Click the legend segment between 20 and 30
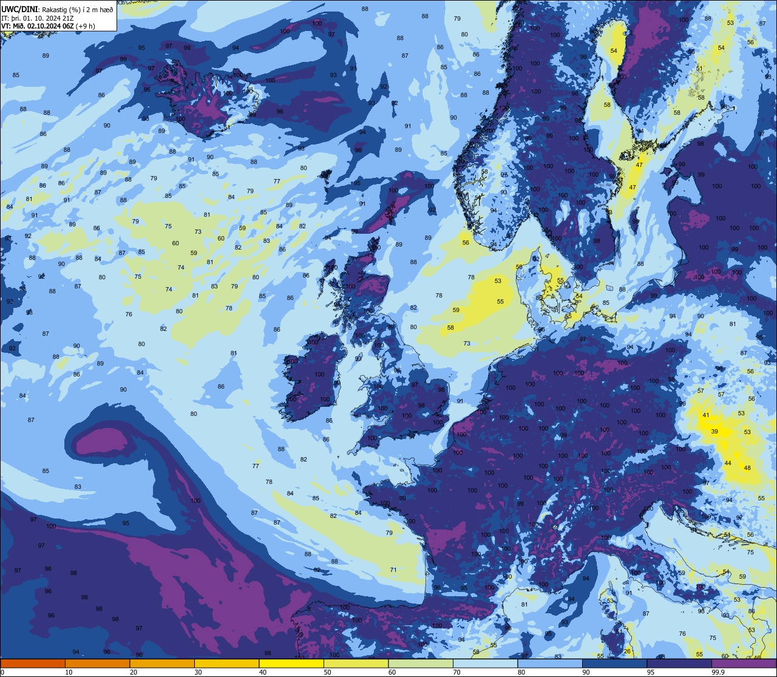The height and width of the screenshot is (677, 777). tap(162, 663)
